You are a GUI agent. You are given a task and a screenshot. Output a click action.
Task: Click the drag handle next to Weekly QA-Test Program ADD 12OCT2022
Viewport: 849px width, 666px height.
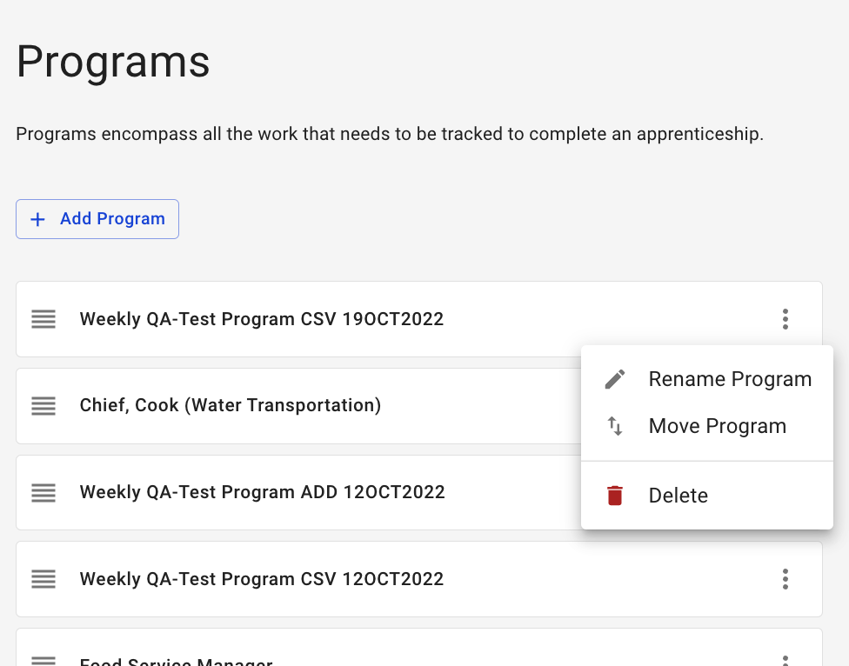[43, 493]
